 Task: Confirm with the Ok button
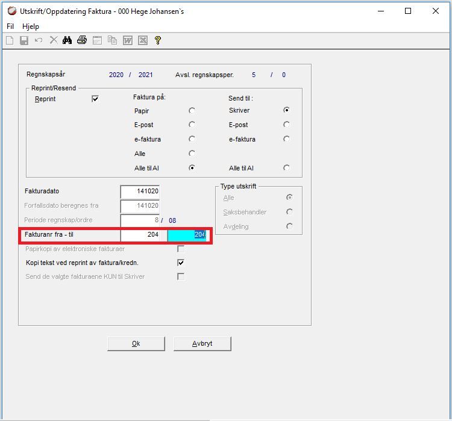point(136,344)
